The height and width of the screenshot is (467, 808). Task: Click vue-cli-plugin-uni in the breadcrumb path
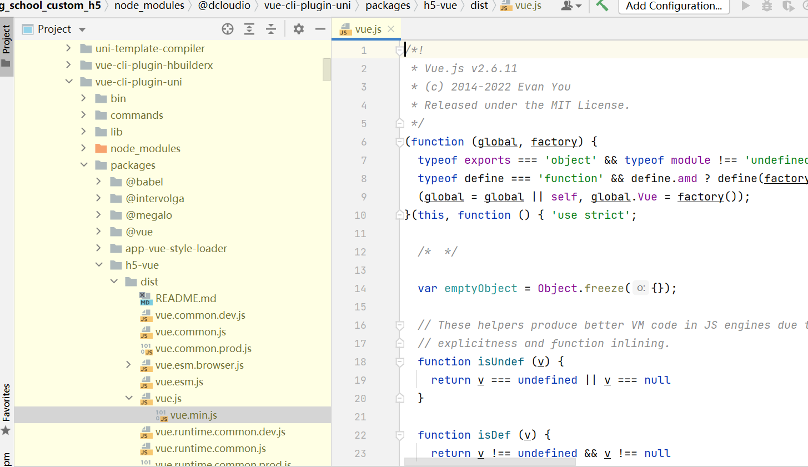(x=308, y=6)
